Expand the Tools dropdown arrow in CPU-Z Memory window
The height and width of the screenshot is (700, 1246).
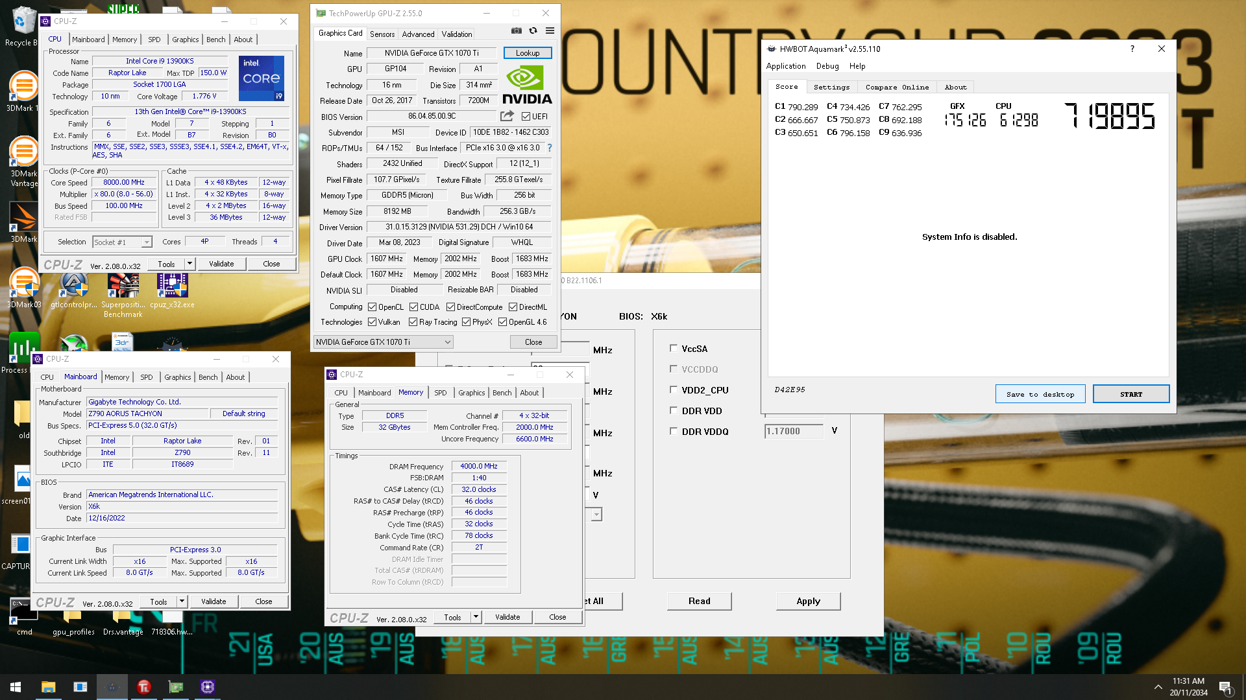pyautogui.click(x=476, y=617)
